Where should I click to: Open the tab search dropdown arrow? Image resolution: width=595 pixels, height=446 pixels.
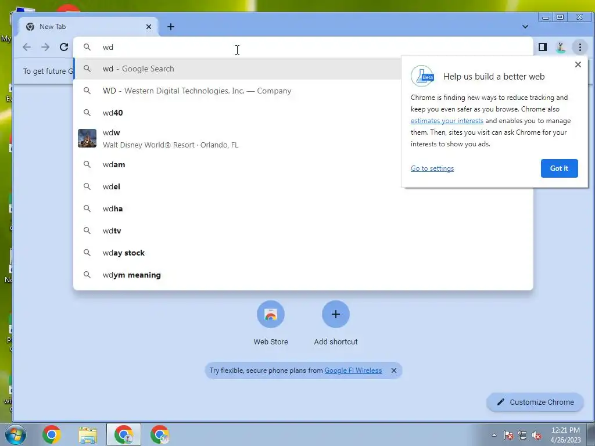tap(525, 27)
